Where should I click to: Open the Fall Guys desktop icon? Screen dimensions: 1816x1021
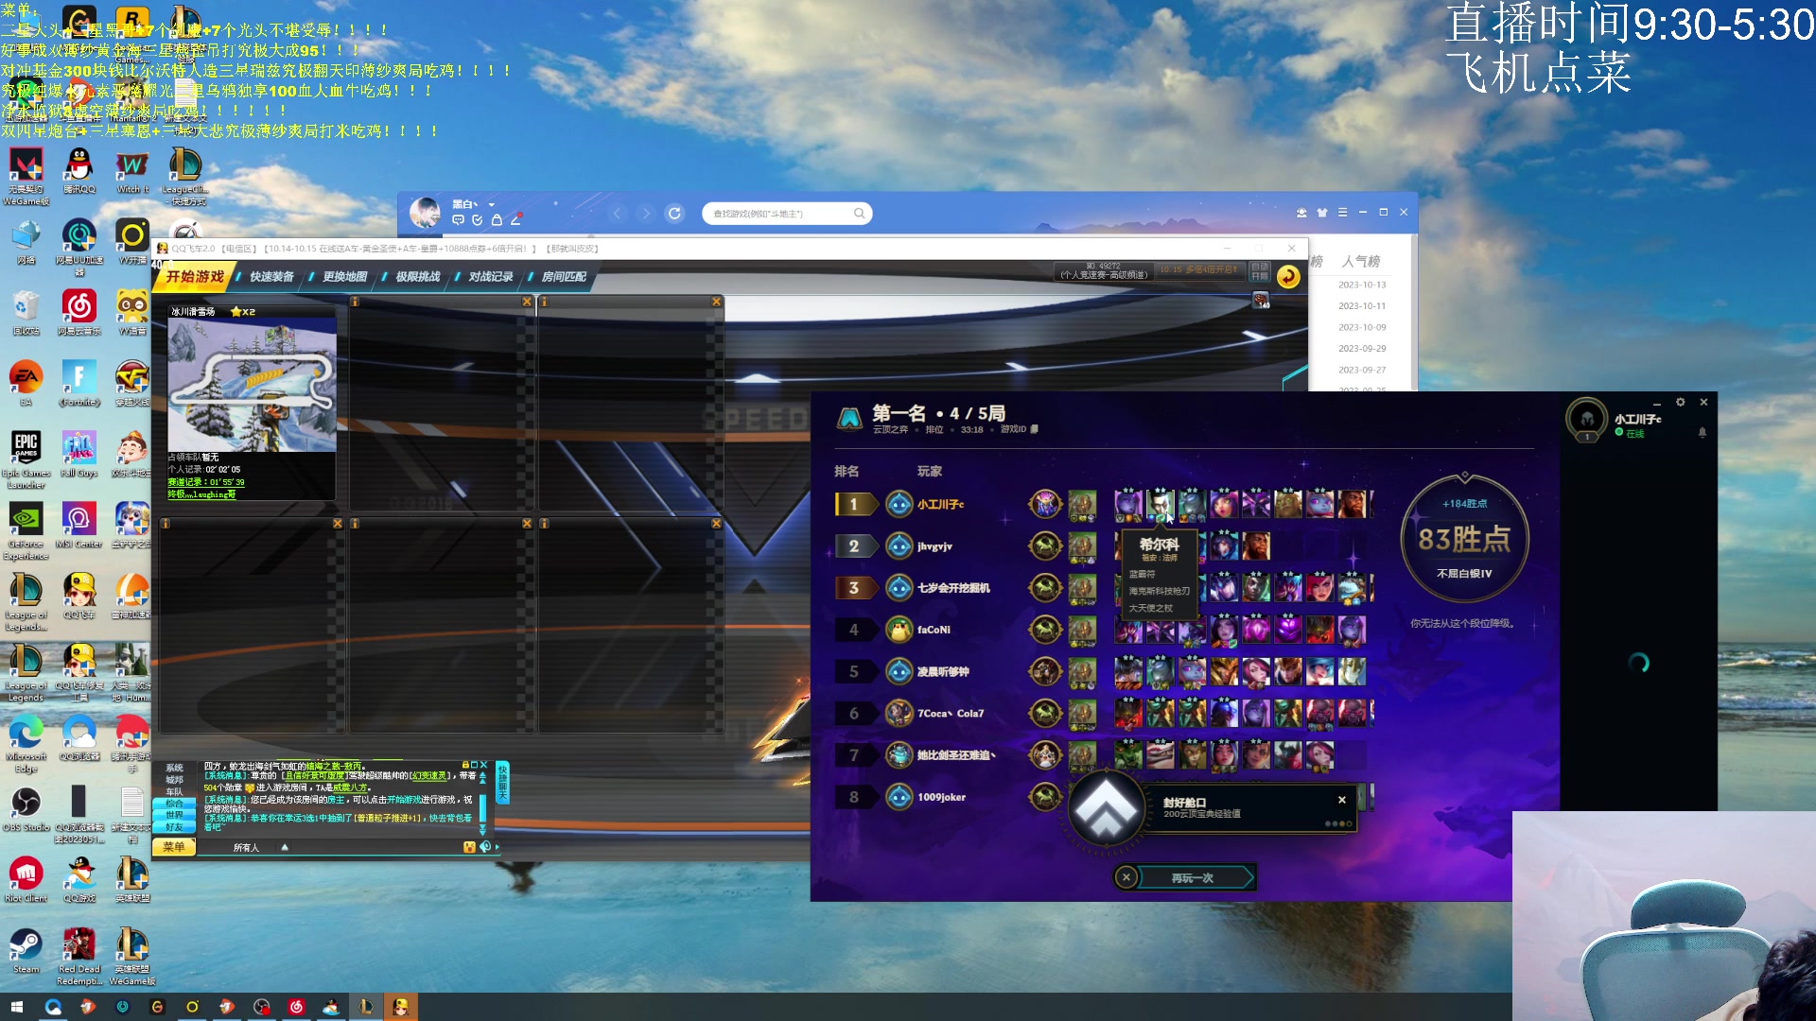coord(79,455)
